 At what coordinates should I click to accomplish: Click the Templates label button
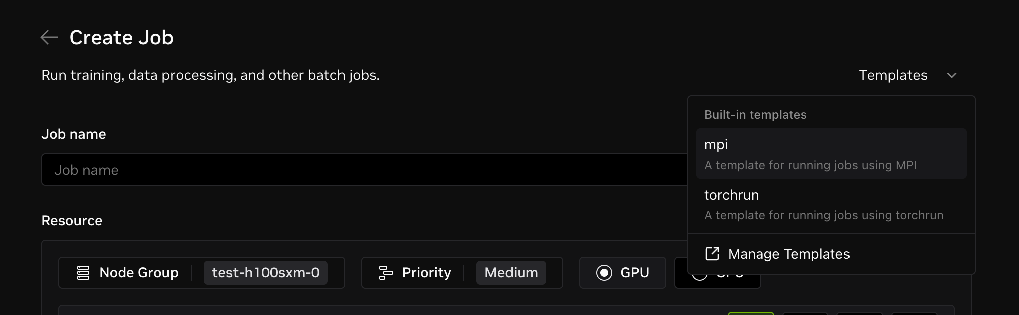pos(893,75)
